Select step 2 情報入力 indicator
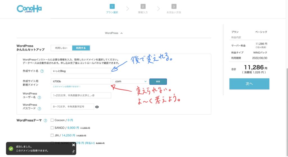288x157 pixels. [x=143, y=9]
